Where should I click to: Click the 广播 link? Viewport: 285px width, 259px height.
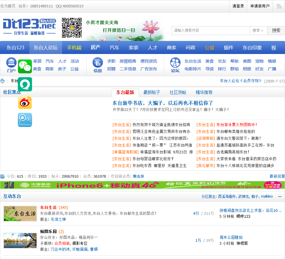[272, 69]
